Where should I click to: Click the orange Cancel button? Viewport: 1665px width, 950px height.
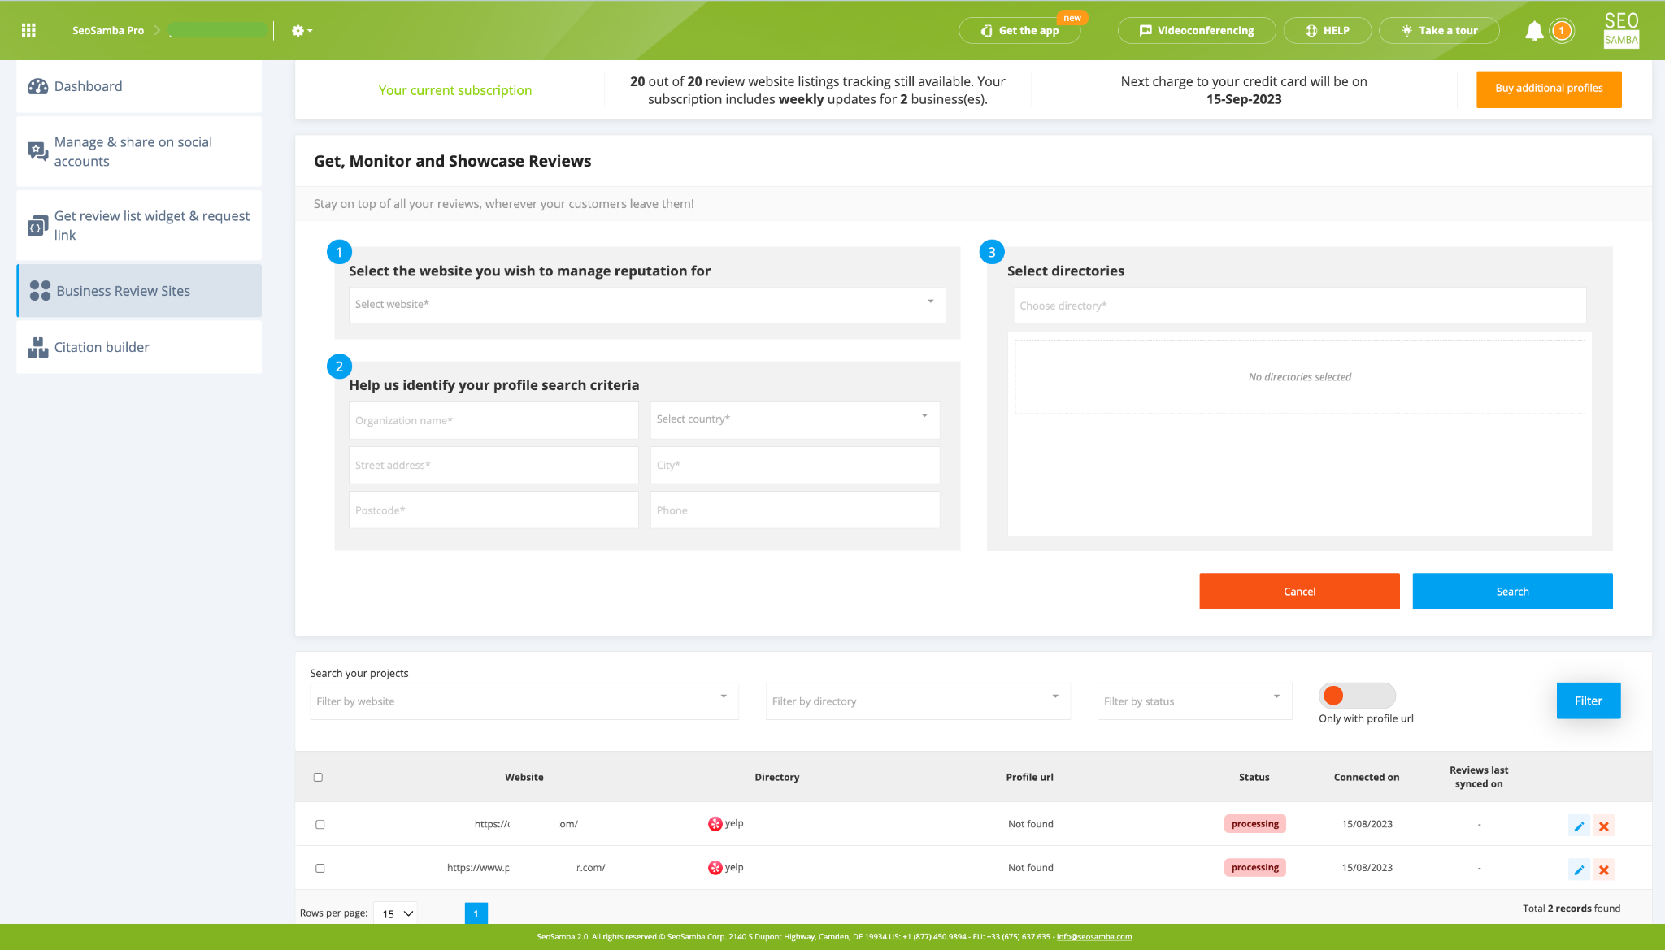click(x=1299, y=591)
